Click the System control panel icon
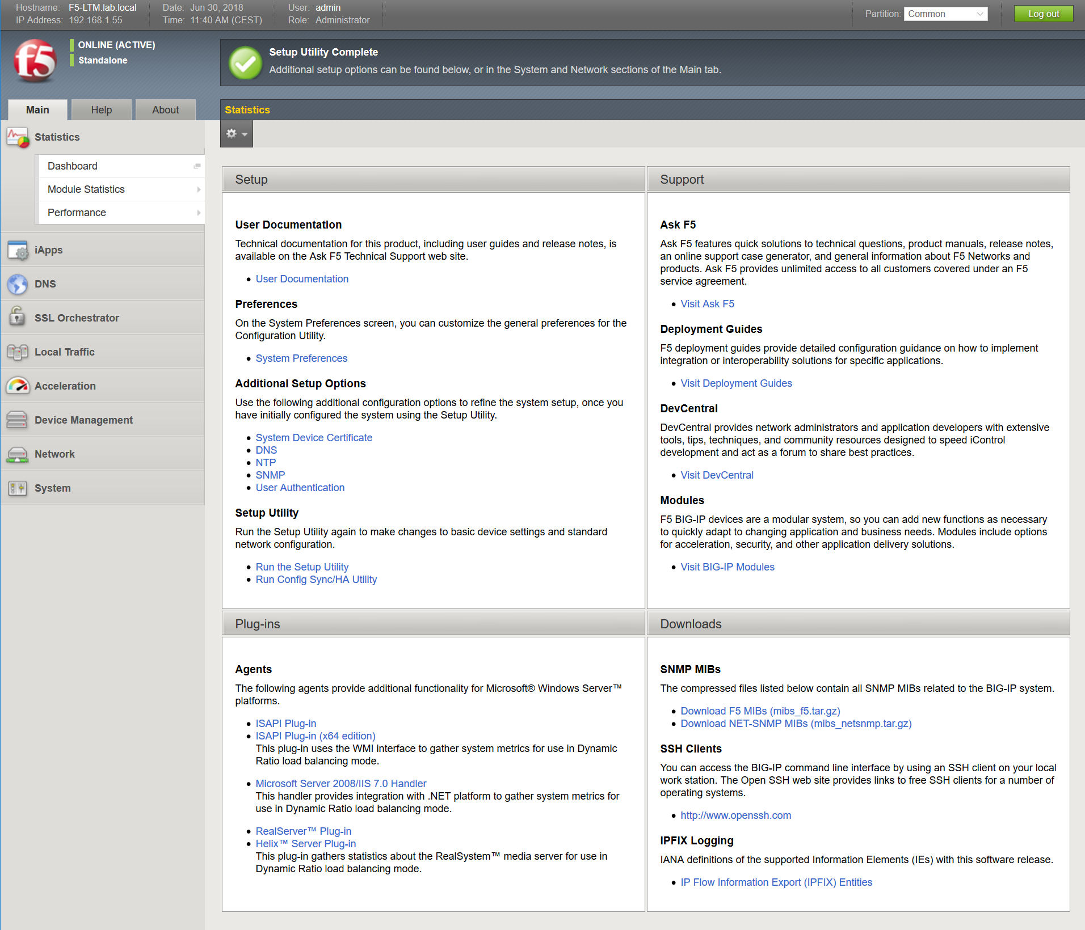The width and height of the screenshot is (1085, 930). pos(18,488)
